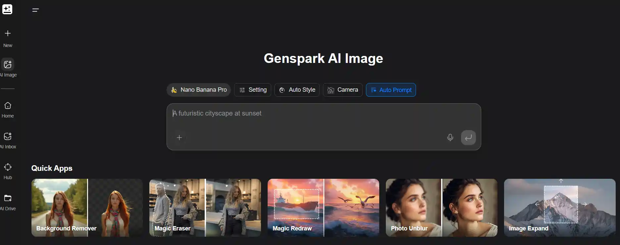This screenshot has width=620, height=245.
Task: Open AI Inbox in the sidebar
Action: point(8,141)
